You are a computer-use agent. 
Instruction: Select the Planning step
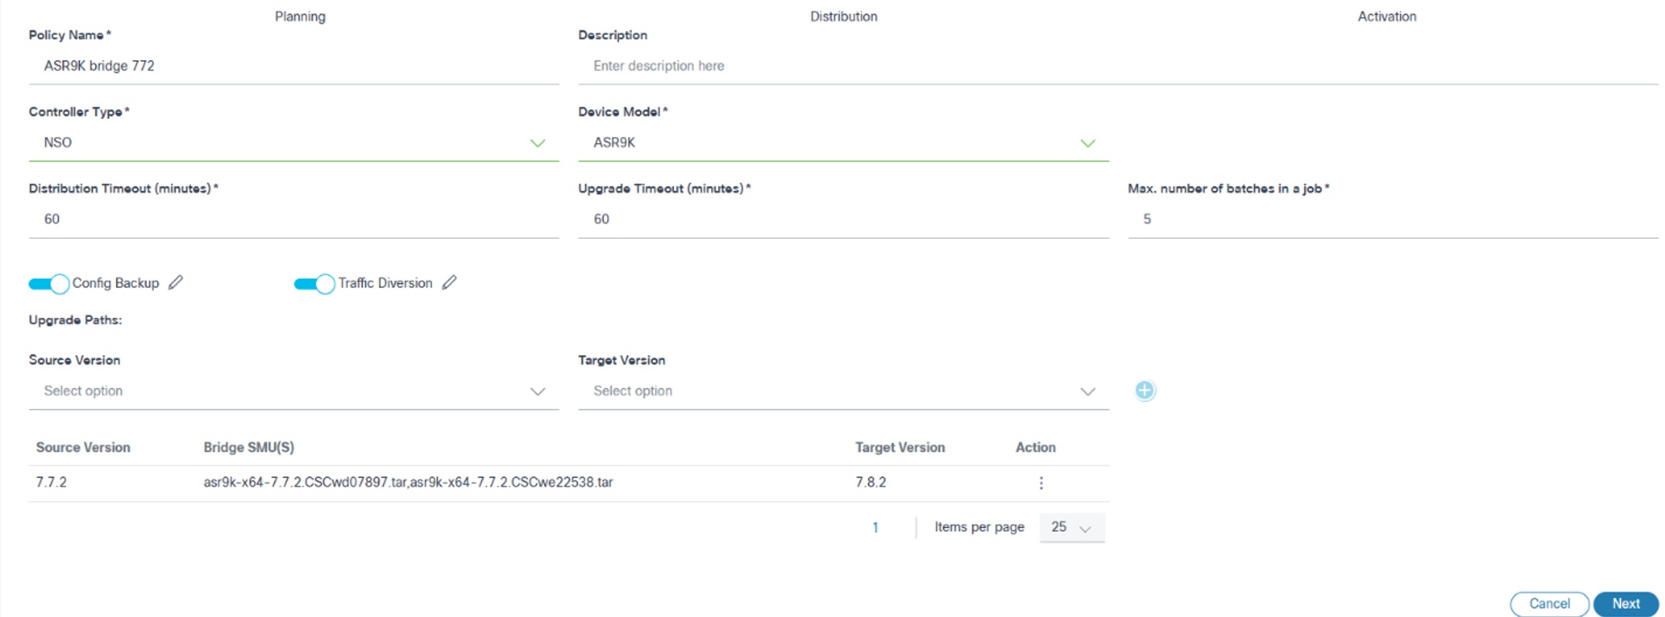point(300,16)
